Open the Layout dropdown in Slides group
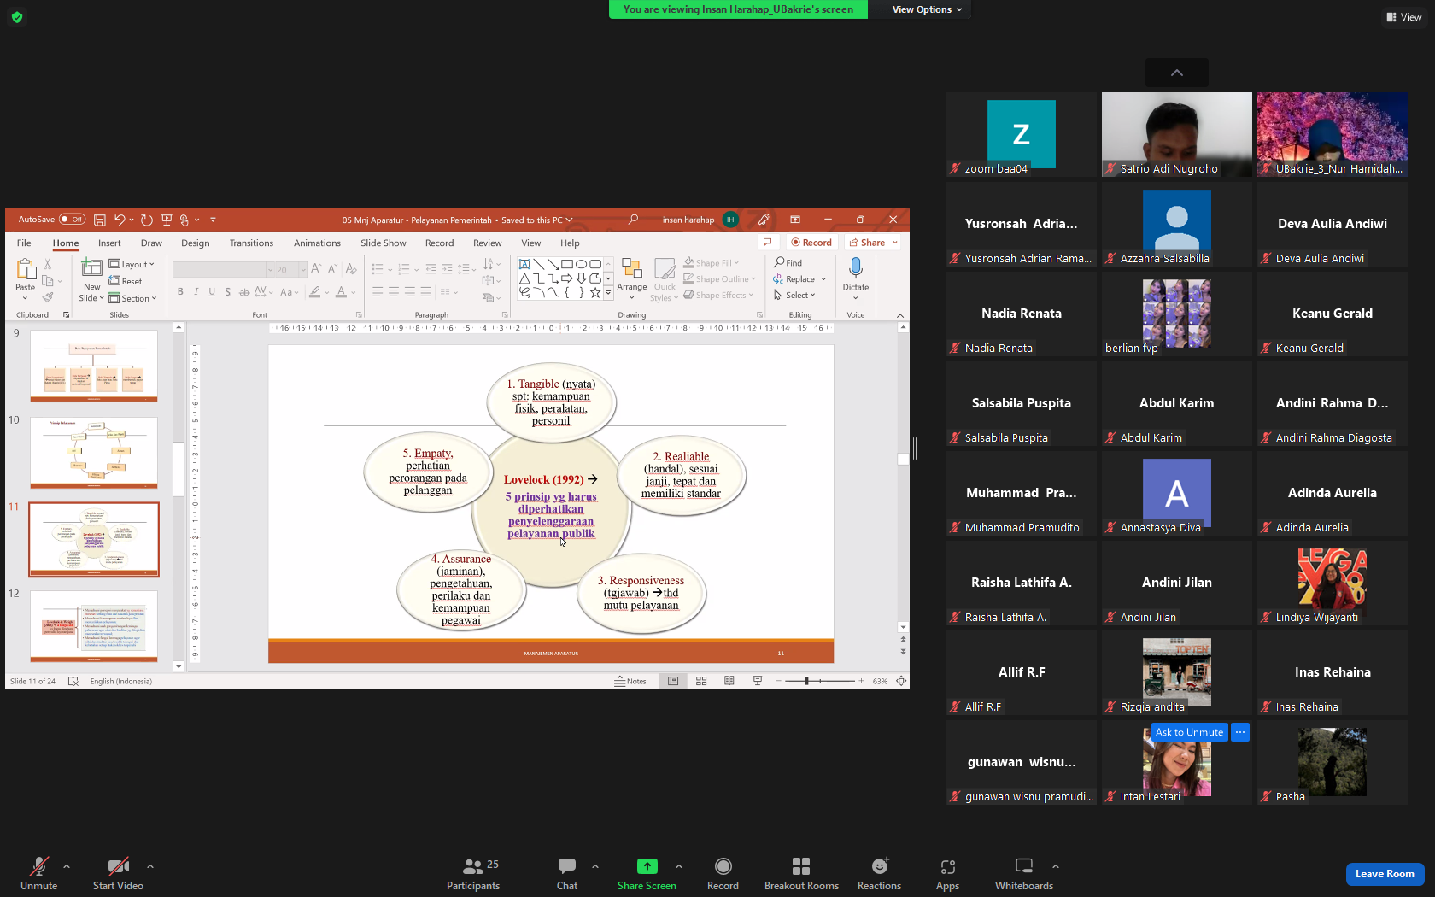Screen dimensions: 1435x897 [132, 265]
